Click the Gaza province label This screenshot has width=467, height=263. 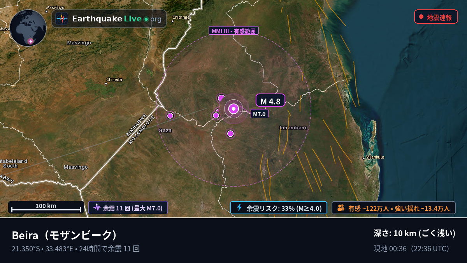165,130
